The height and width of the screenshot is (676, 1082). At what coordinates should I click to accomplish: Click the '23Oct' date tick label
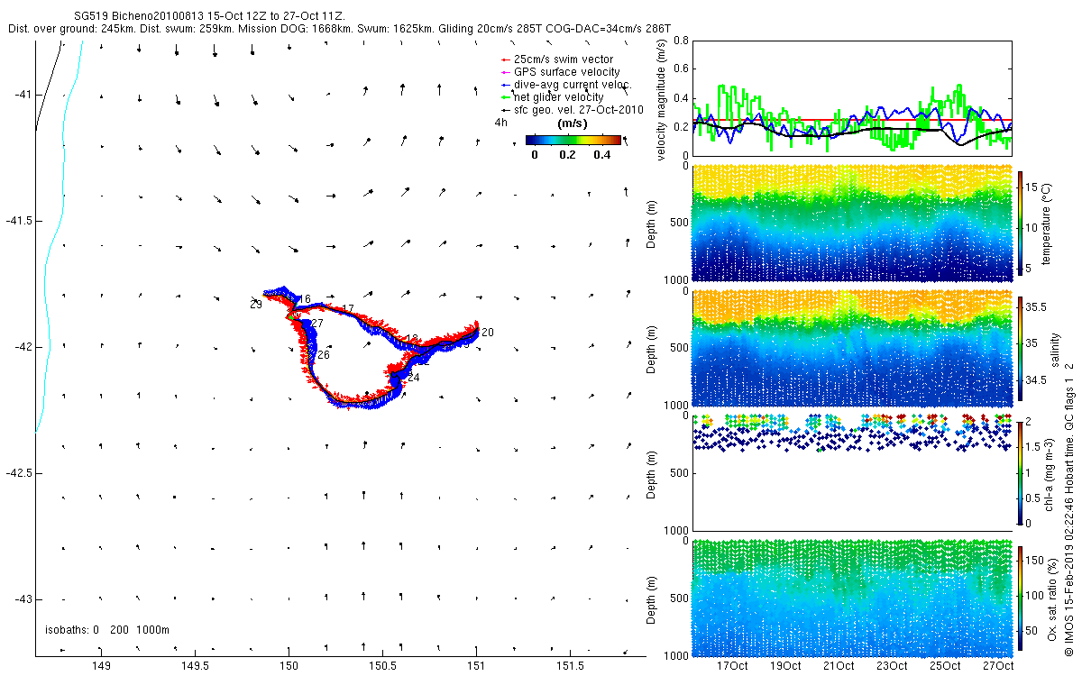point(893,666)
